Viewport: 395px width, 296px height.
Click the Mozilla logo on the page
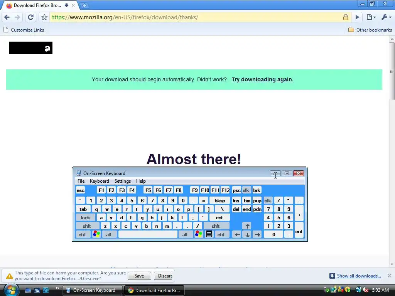[x=31, y=48]
